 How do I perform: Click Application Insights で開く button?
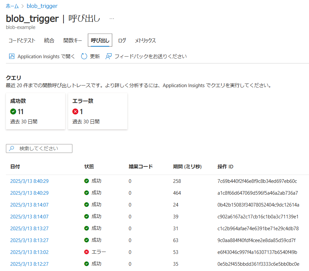(x=42, y=56)
